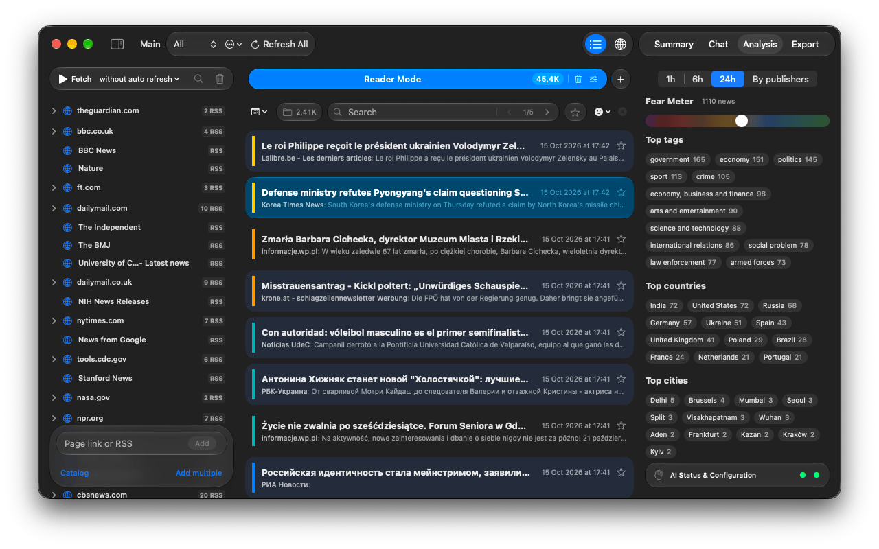Open the Export tab
Image resolution: width=879 pixels, height=549 pixels.
pyautogui.click(x=805, y=44)
